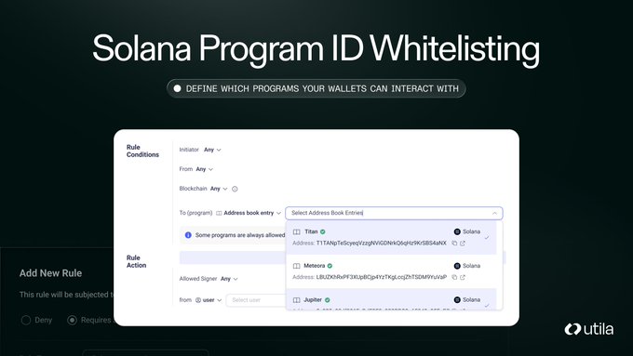Image resolution: width=633 pixels, height=356 pixels.
Task: Click the Rule Action label
Action: pyautogui.click(x=136, y=261)
